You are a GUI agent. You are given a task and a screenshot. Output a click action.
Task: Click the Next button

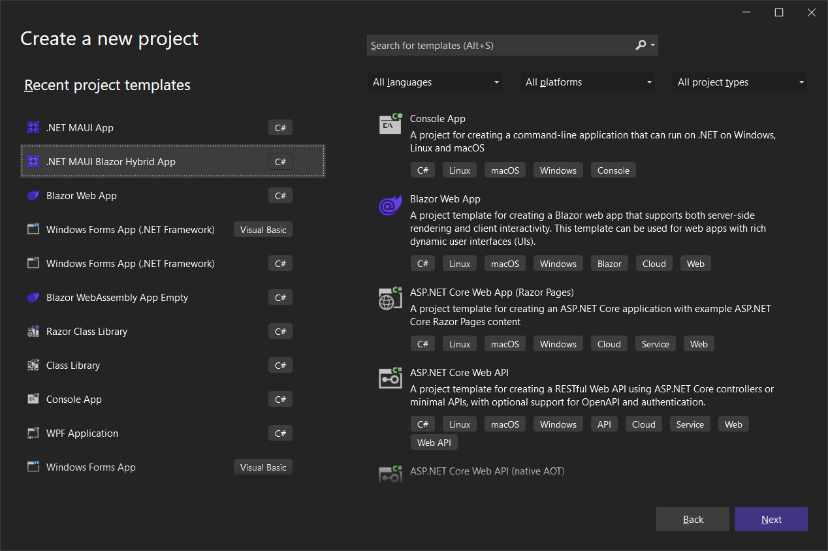click(x=771, y=519)
